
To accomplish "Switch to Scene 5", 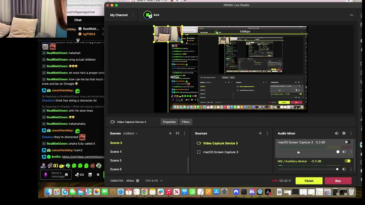I will click(x=116, y=161).
